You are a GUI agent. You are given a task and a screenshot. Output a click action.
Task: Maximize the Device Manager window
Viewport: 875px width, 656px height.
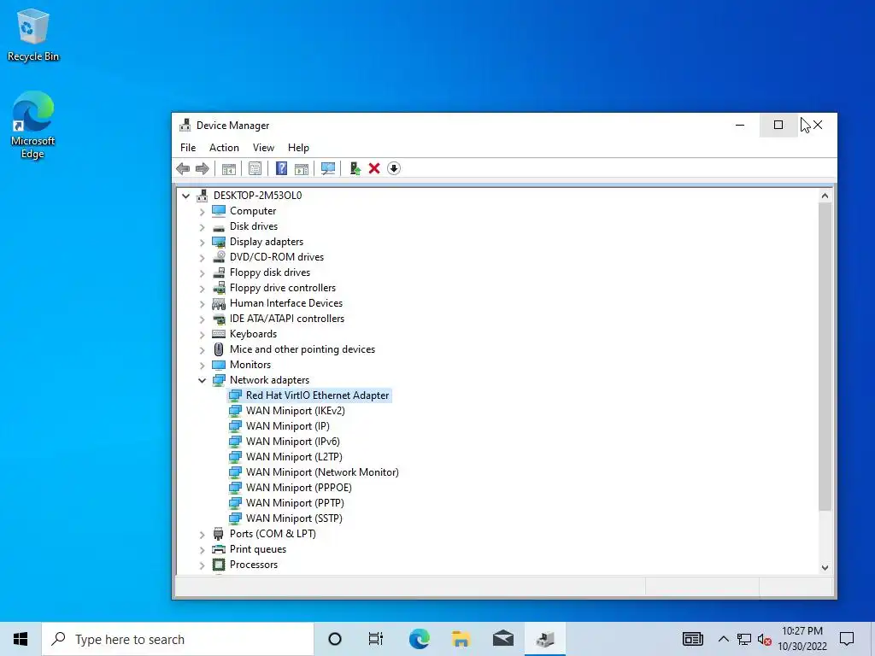[778, 125]
